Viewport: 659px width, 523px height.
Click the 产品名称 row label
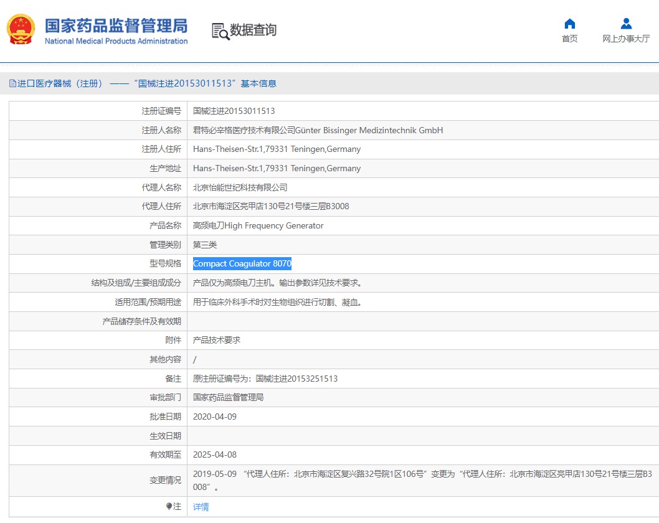165,225
